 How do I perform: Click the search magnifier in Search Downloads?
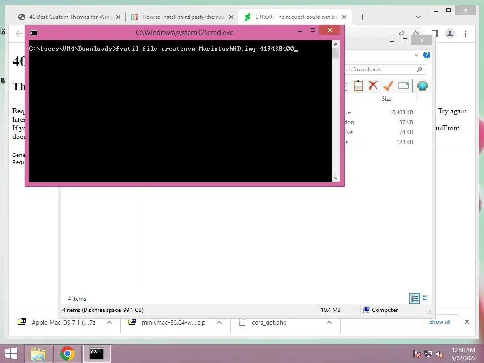(x=419, y=69)
